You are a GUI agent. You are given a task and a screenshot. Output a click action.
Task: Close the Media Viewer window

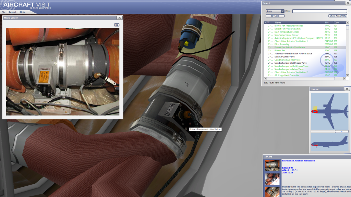120,18
